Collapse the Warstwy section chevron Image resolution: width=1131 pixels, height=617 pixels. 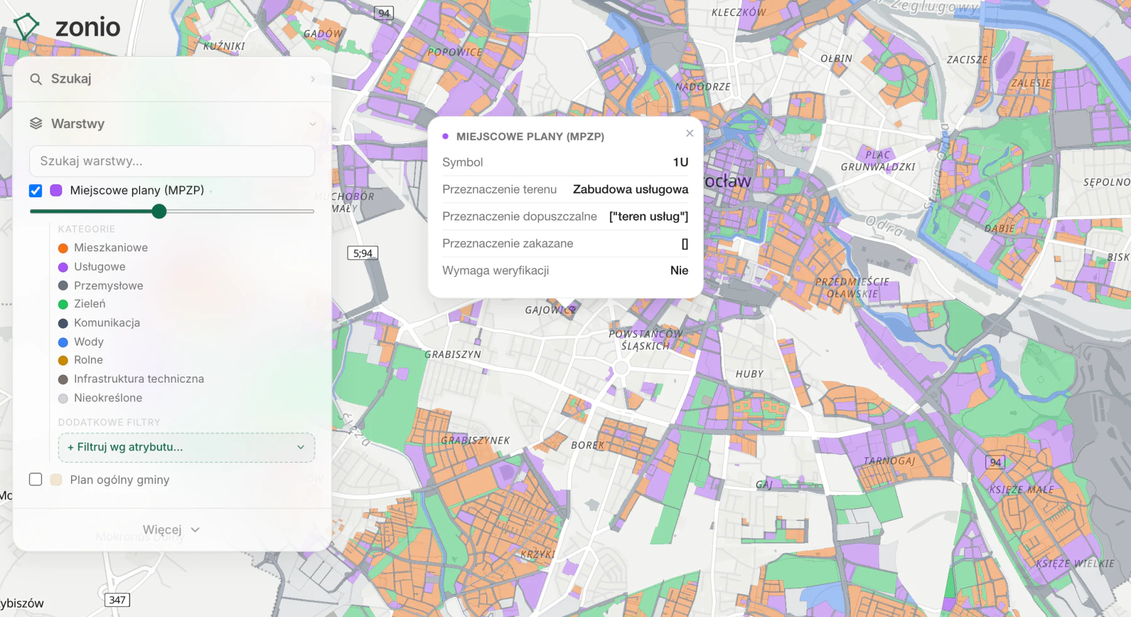312,124
